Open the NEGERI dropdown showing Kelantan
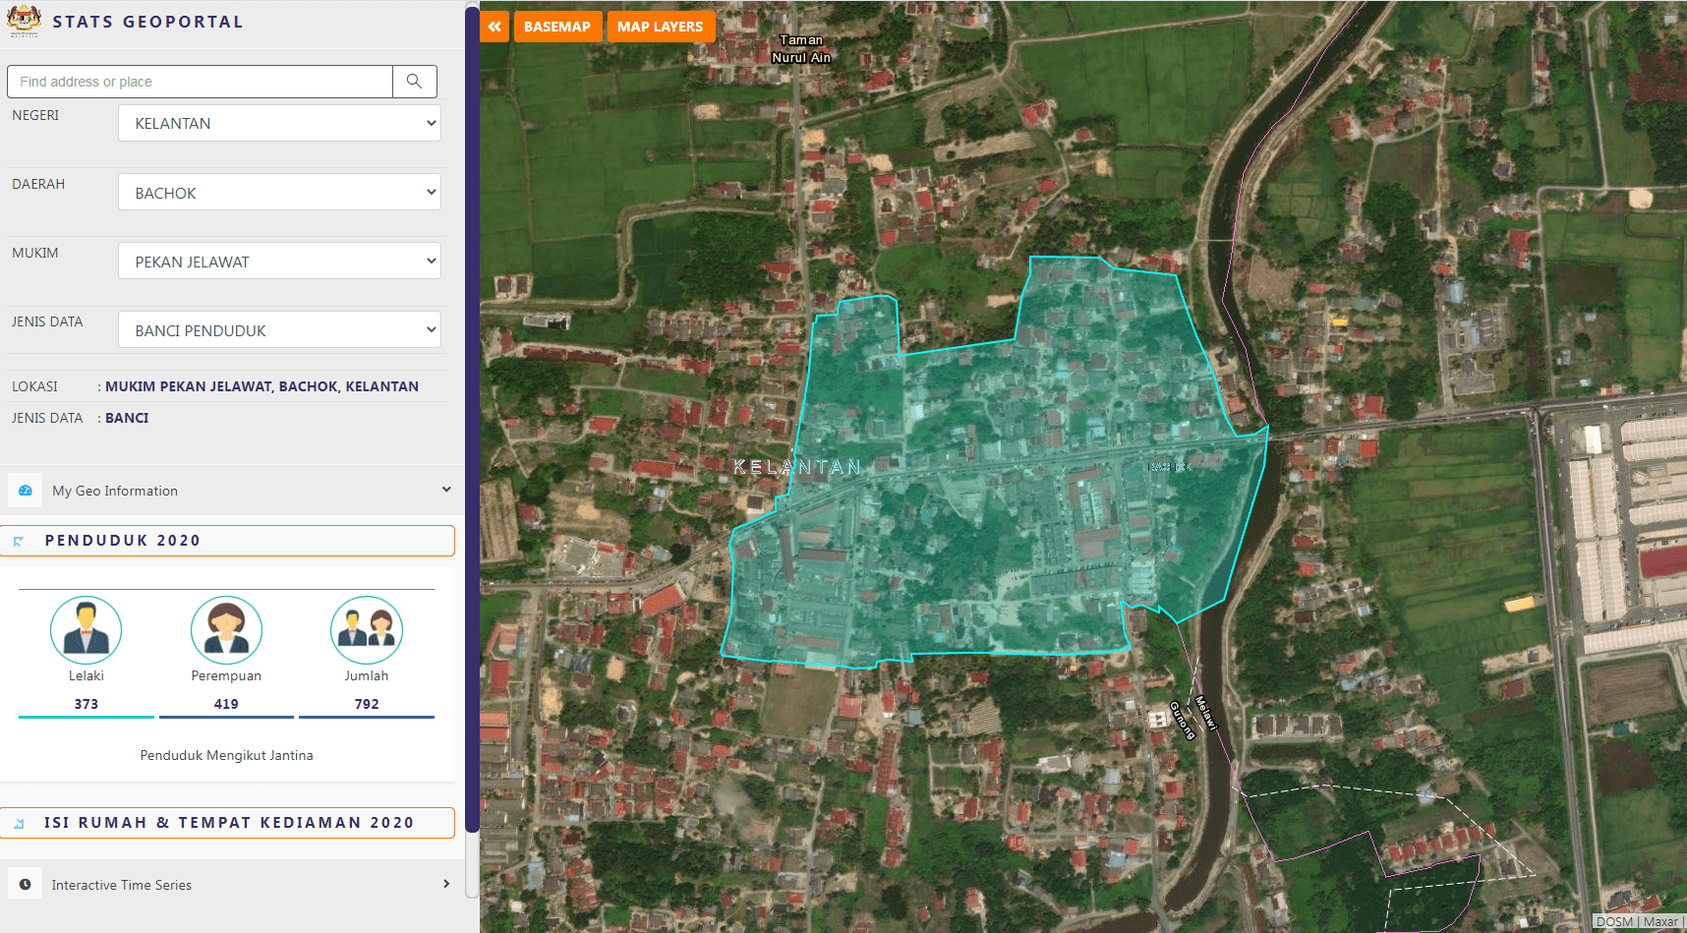 click(x=279, y=123)
